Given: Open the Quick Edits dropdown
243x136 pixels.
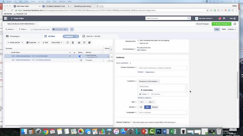Looking at the screenshot, I should pos(57,43).
